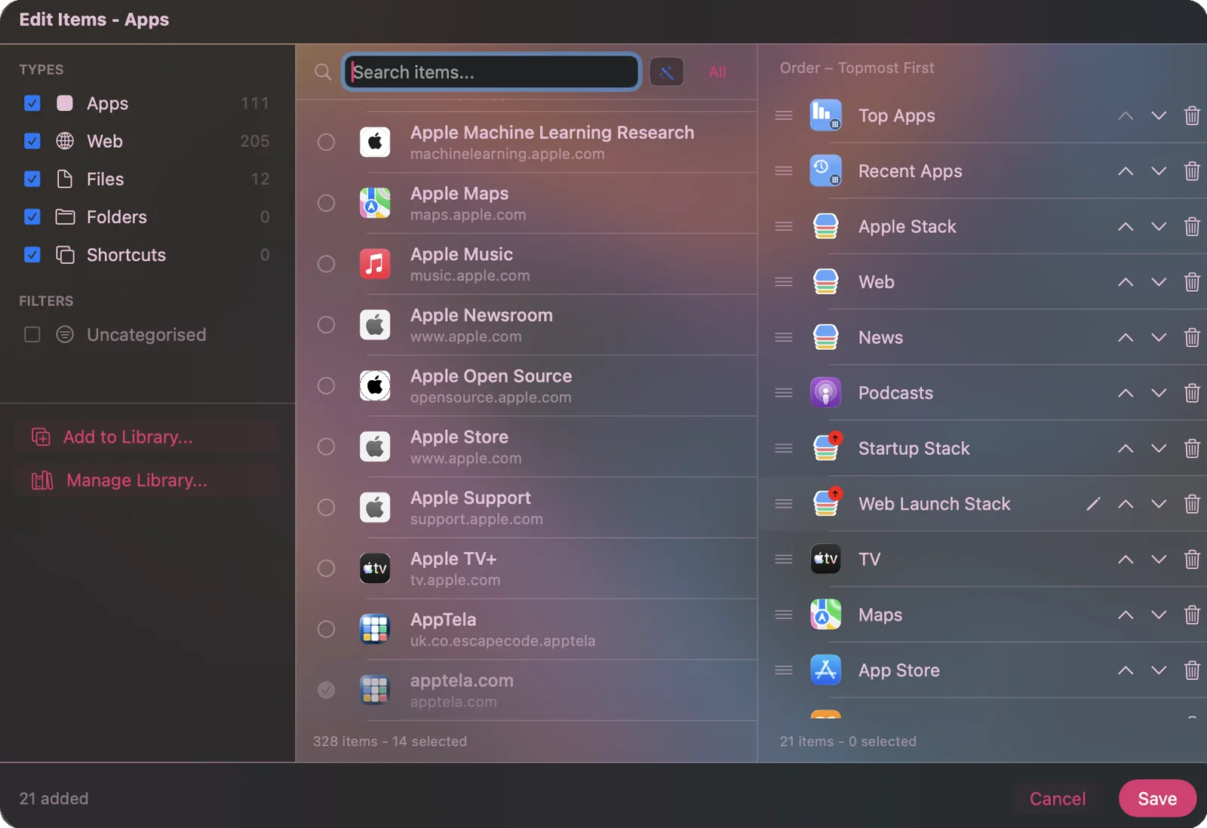Grab the drag handle of Top Apps
Screen dimensions: 1207x828
pos(784,115)
